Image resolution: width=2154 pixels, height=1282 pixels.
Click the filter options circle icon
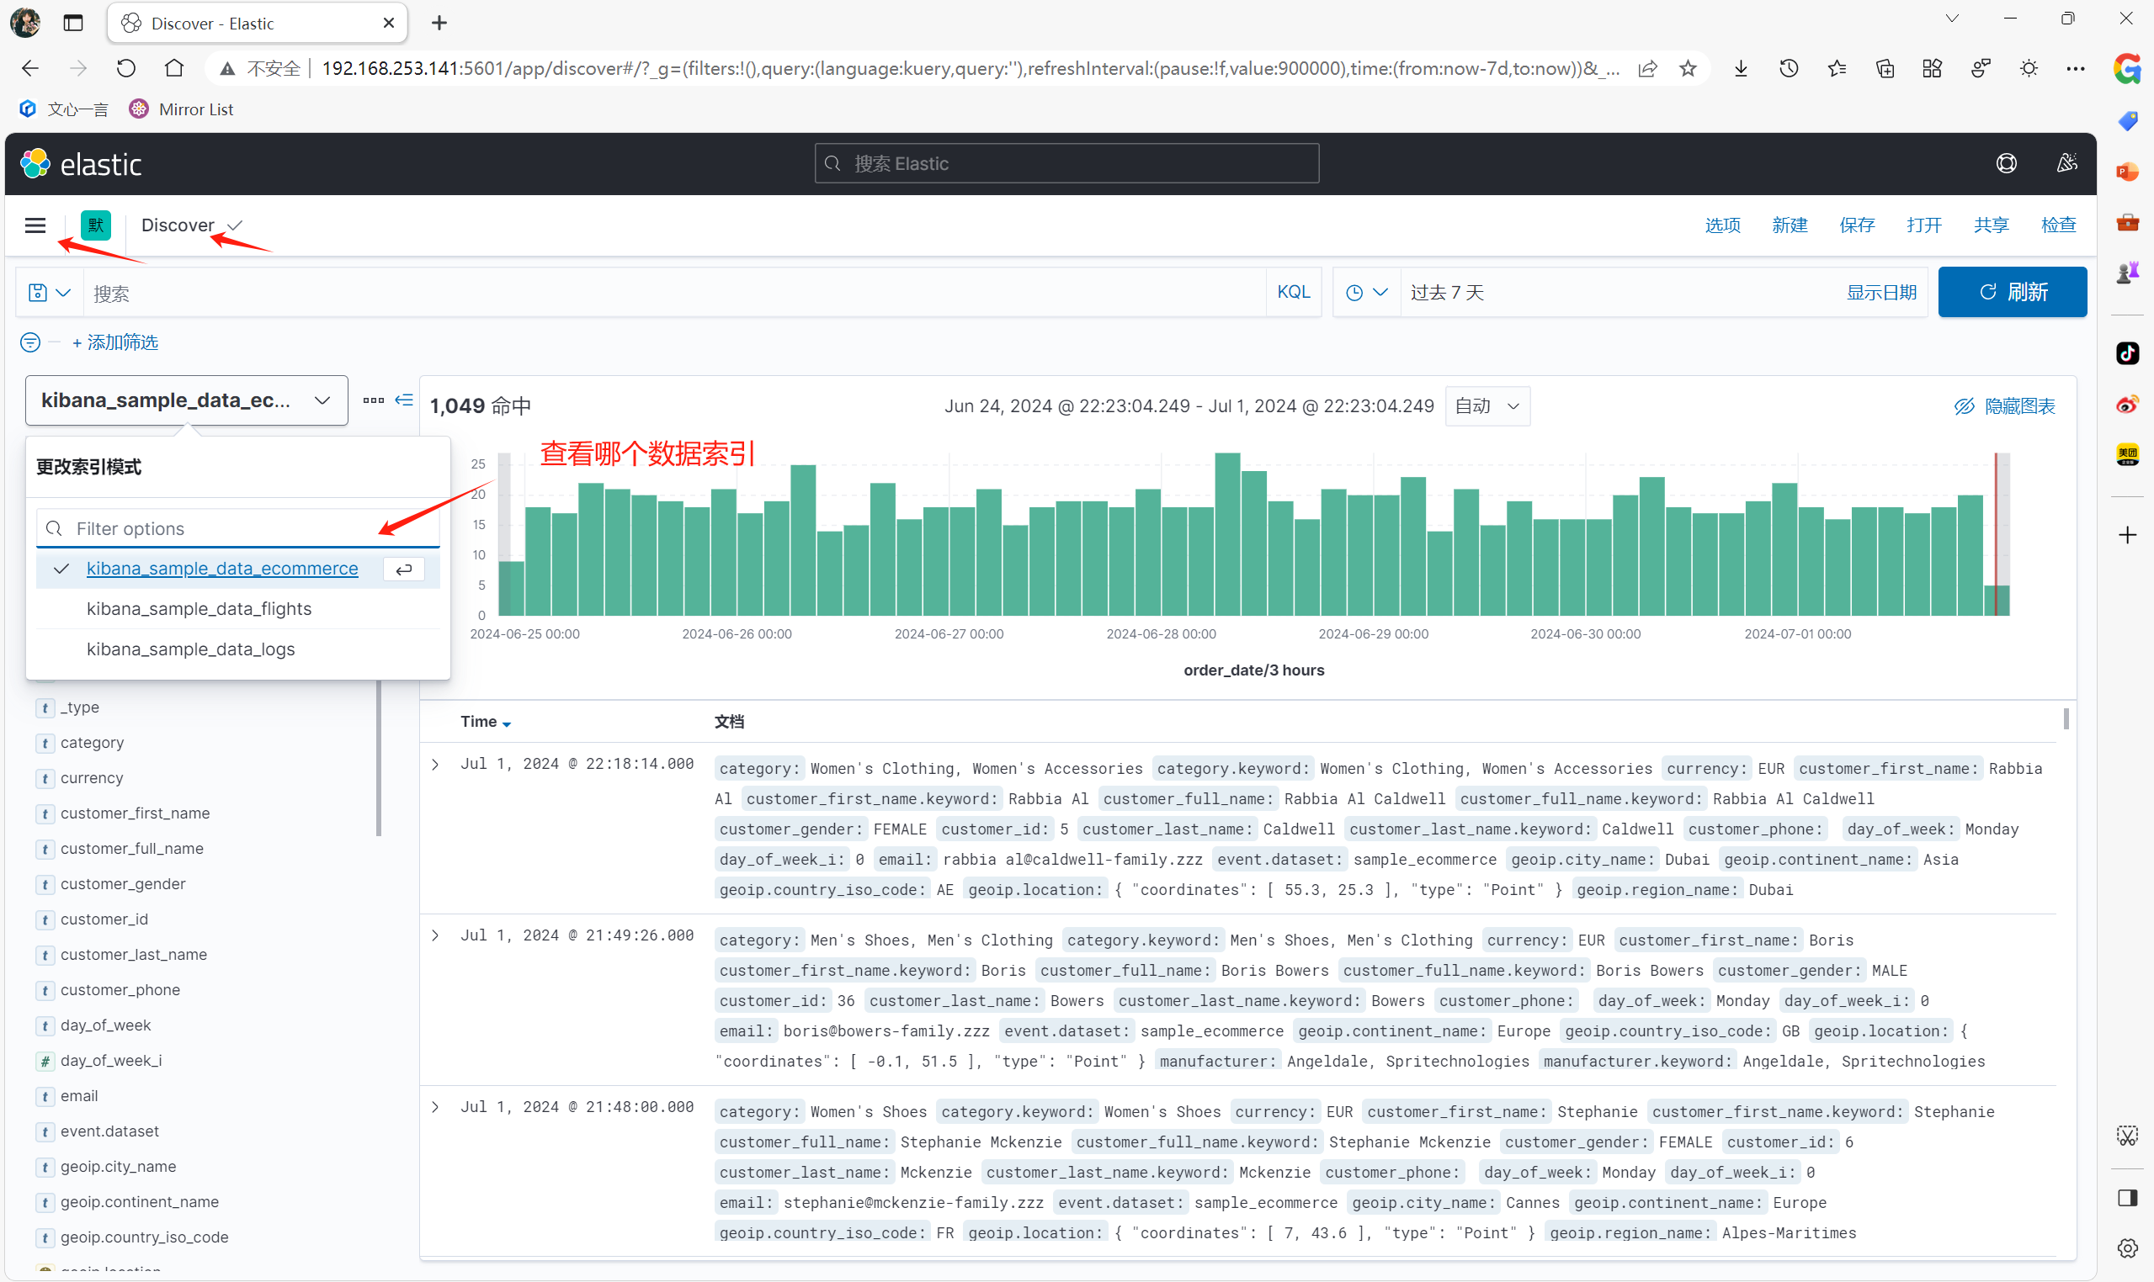(x=30, y=343)
